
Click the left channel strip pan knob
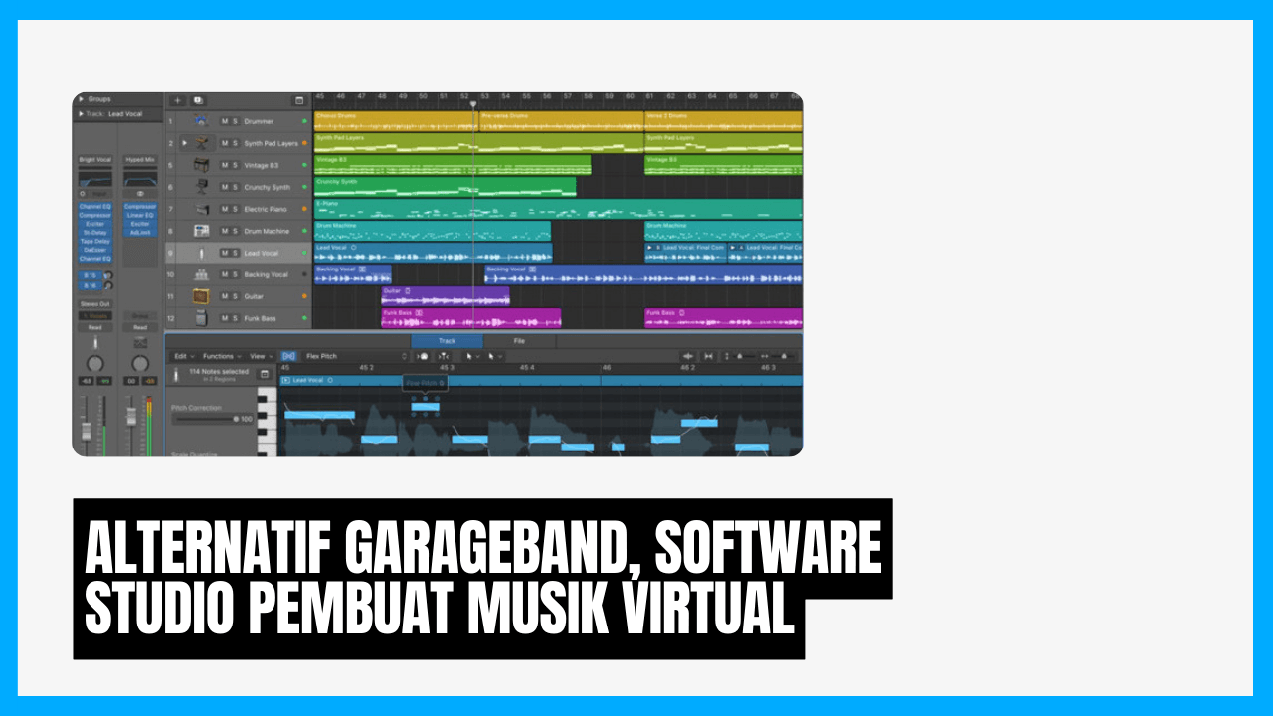click(x=95, y=363)
